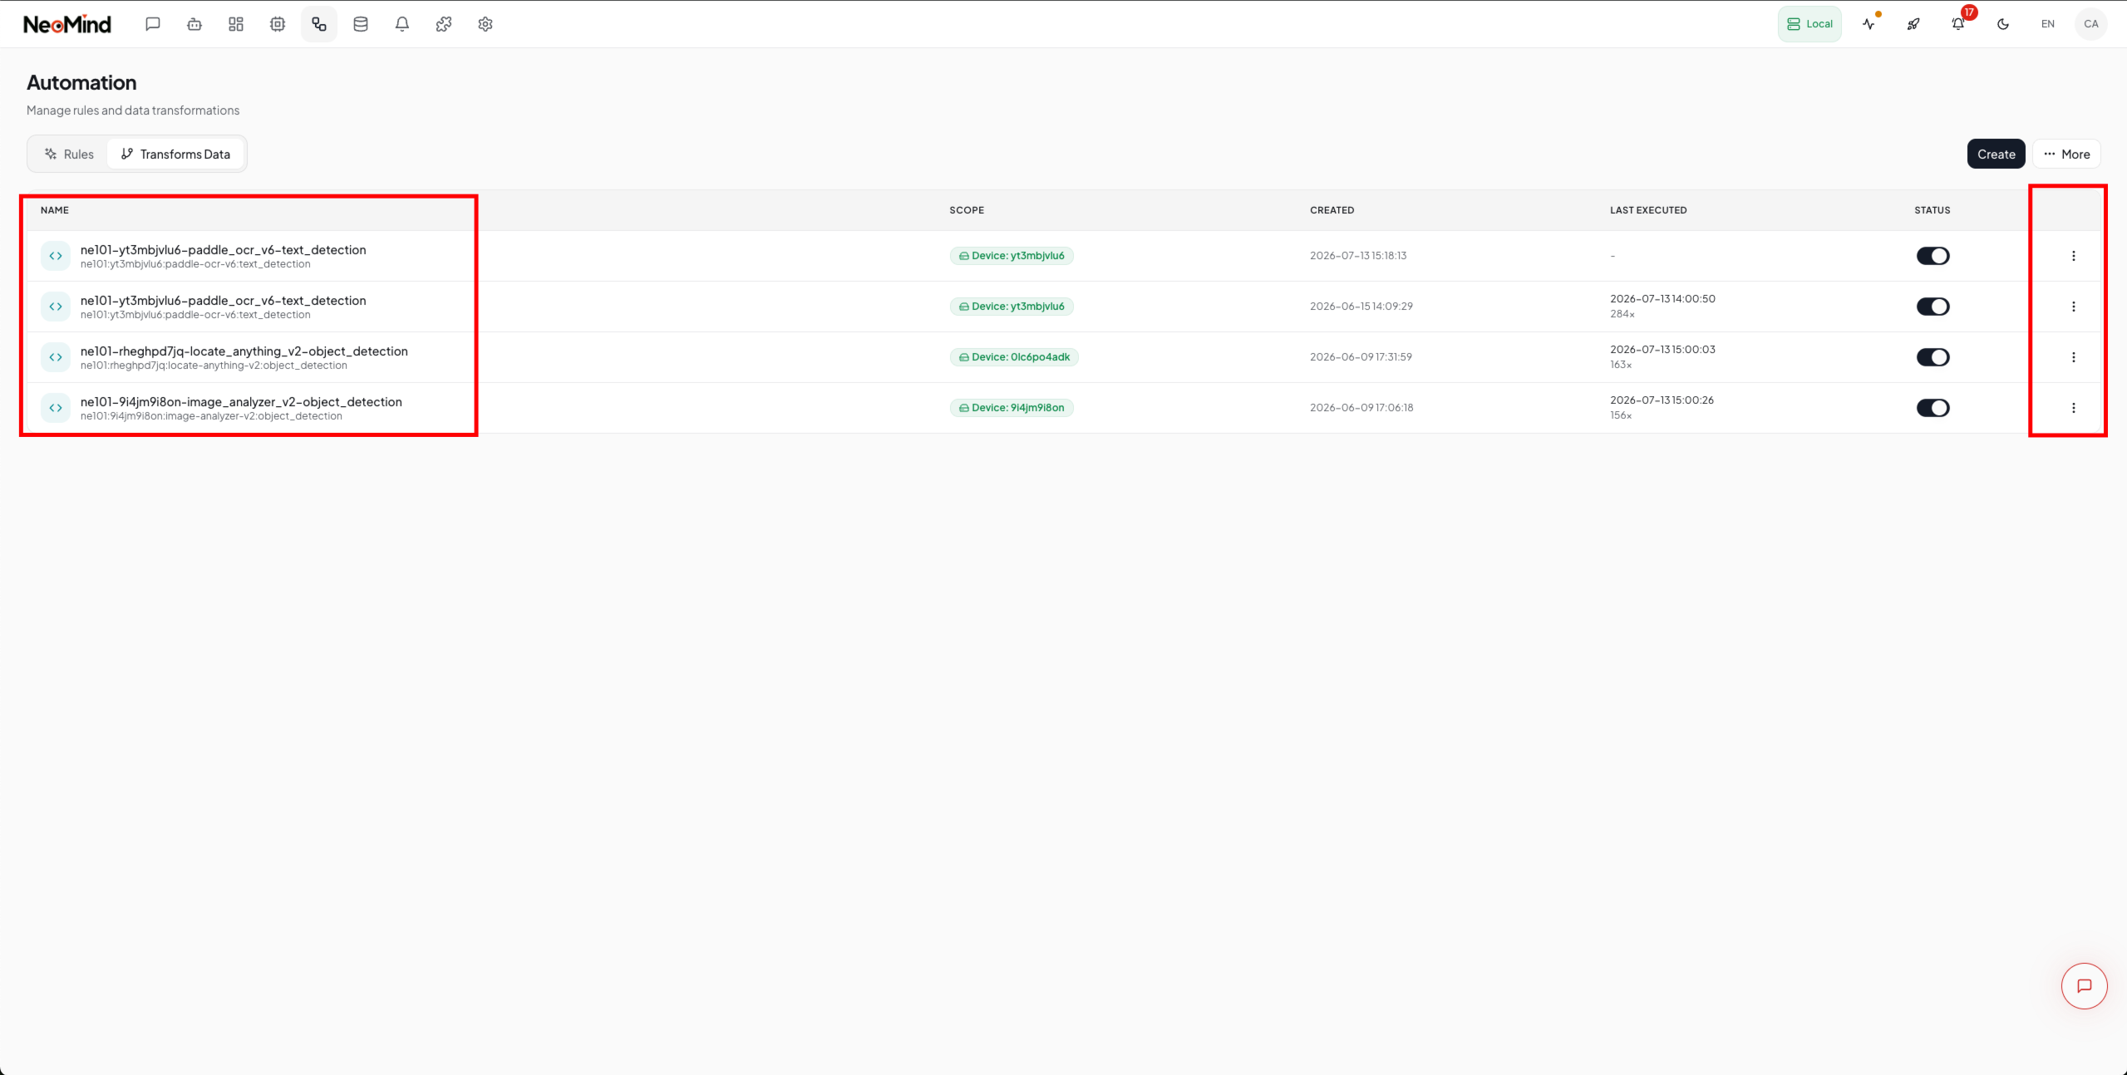This screenshot has width=2127, height=1075.
Task: Click the automation workflow icon
Action: (319, 24)
